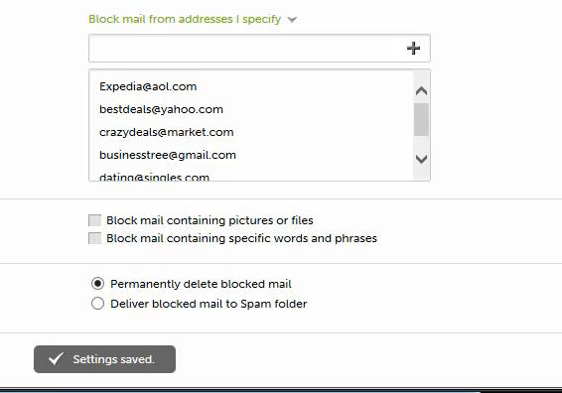Image resolution: width=562 pixels, height=393 pixels.
Task: Click the Deliver blocked mail to Spam label
Action: tap(209, 304)
